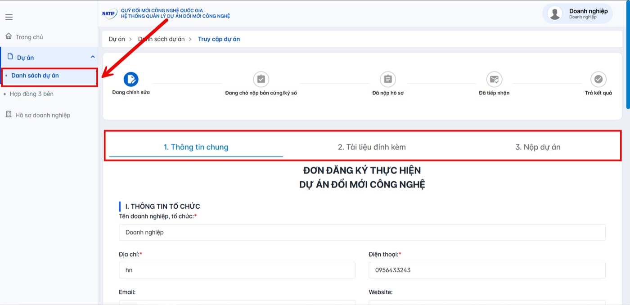The width and height of the screenshot is (630, 305).
Task: Click the Hồ sơ doanh nghiệp building icon
Action: click(9, 114)
